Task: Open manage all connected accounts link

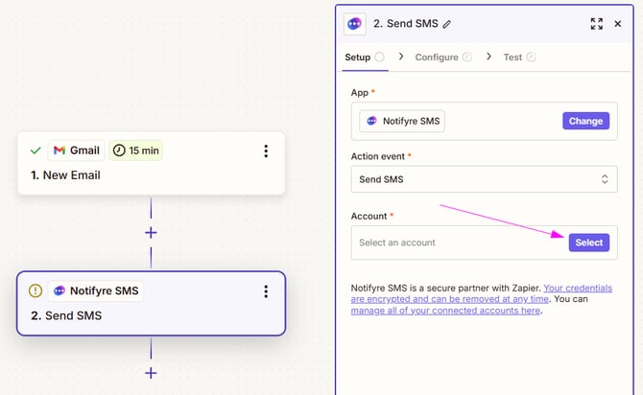Action: [446, 311]
